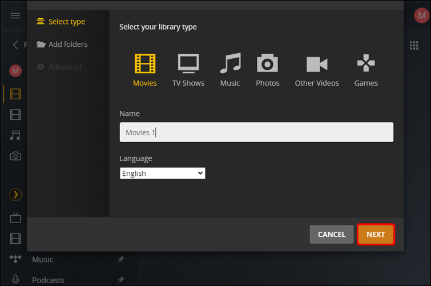The height and width of the screenshot is (286, 431).
Task: Pick the Music library type
Action: point(230,64)
